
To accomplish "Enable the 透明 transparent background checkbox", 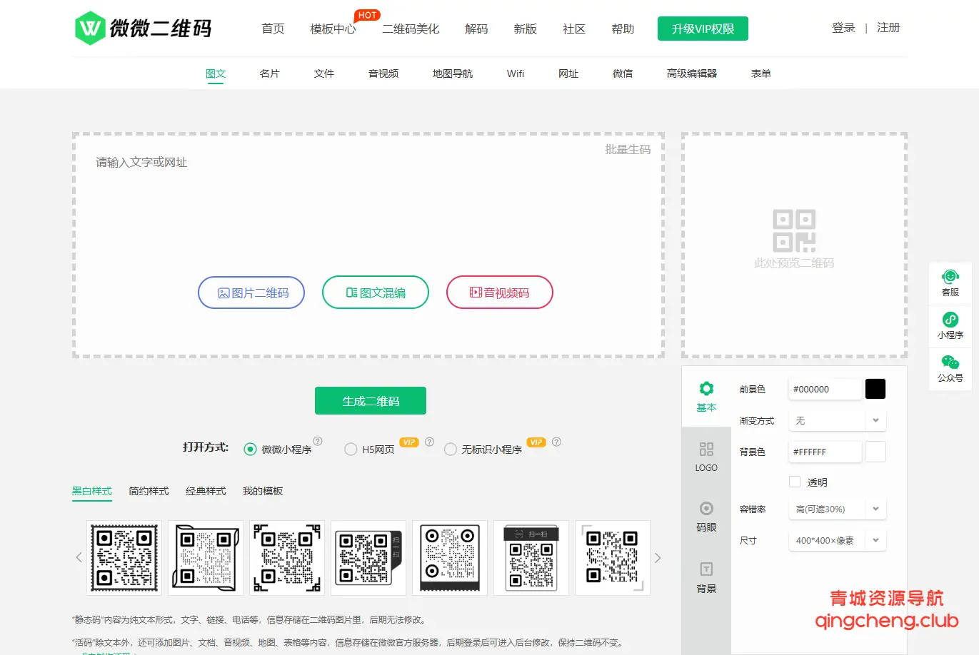I will click(x=794, y=482).
